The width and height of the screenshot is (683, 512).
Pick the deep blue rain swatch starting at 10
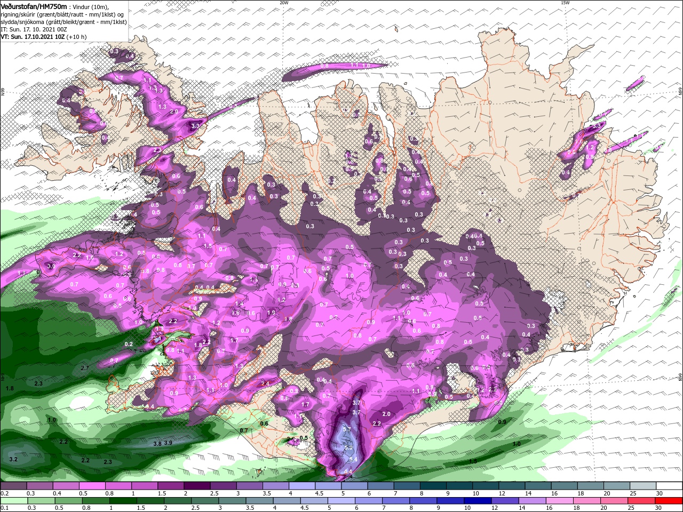point(478,500)
